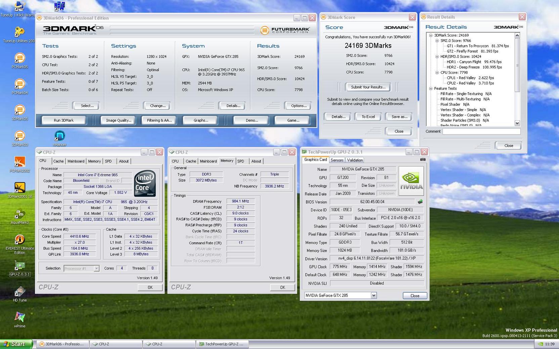559x349 pixels.
Task: Collapse the CPU Score tree node
Action: (437, 72)
